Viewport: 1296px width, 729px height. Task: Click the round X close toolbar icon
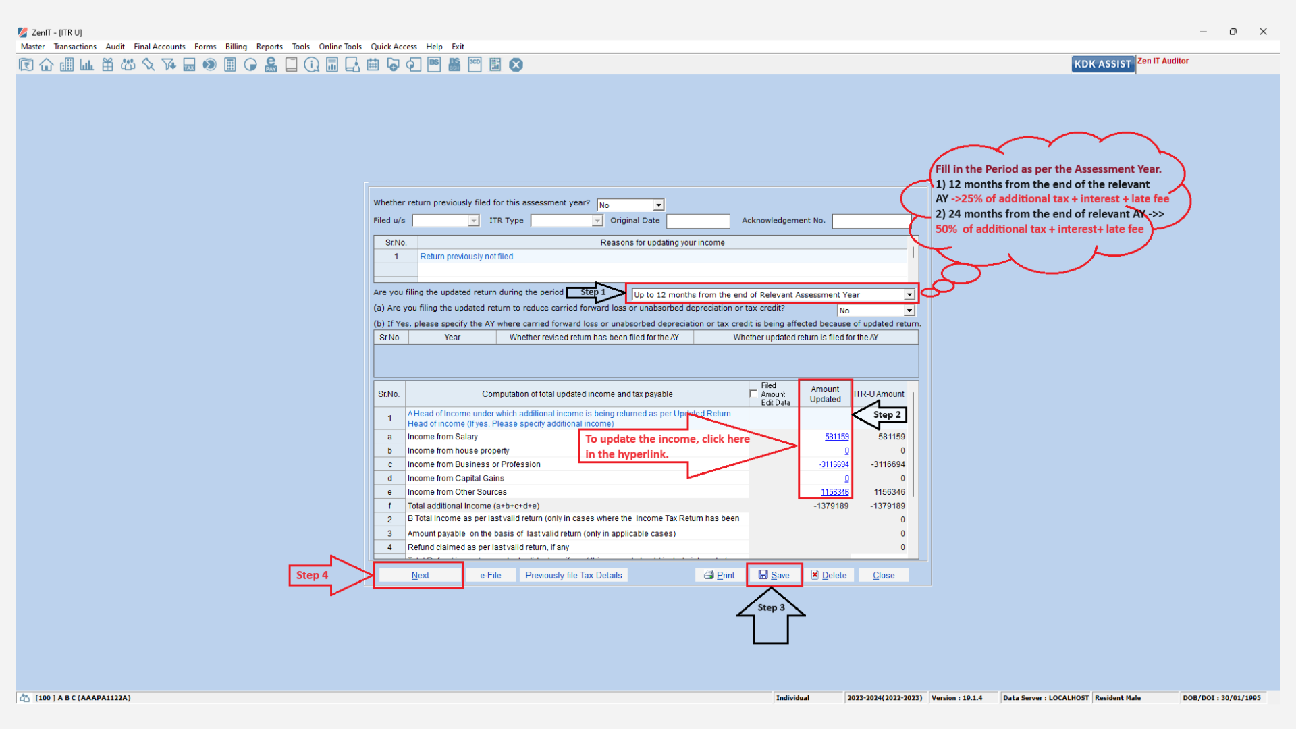[516, 65]
